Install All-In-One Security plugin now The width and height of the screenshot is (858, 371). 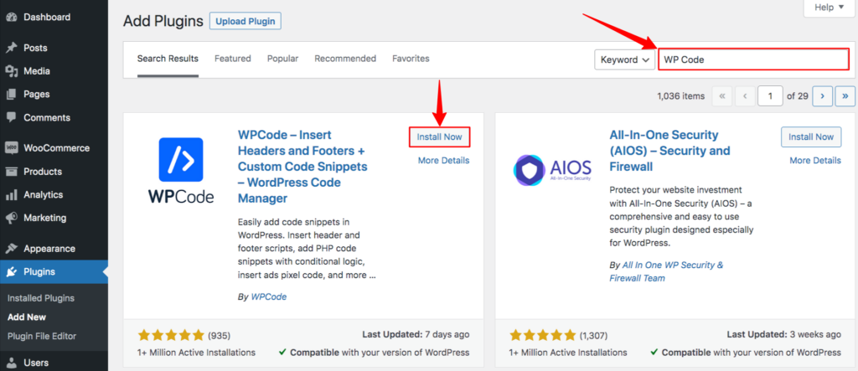(x=811, y=137)
